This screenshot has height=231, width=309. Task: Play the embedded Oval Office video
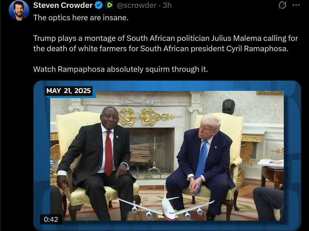pos(167,156)
